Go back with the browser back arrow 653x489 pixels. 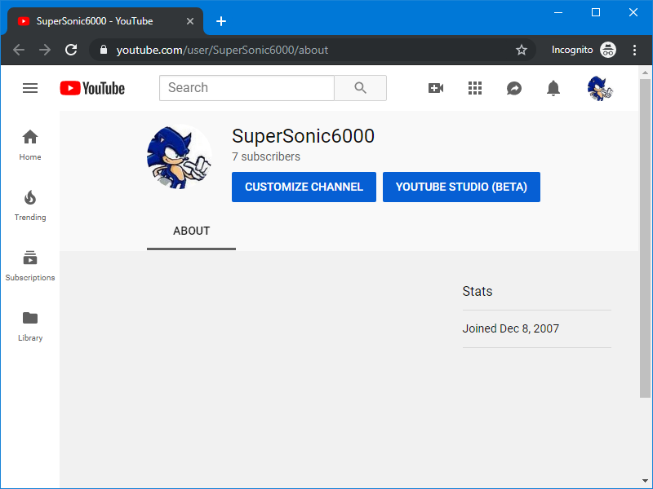19,50
